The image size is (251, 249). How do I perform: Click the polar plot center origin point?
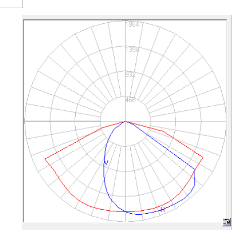125,121
